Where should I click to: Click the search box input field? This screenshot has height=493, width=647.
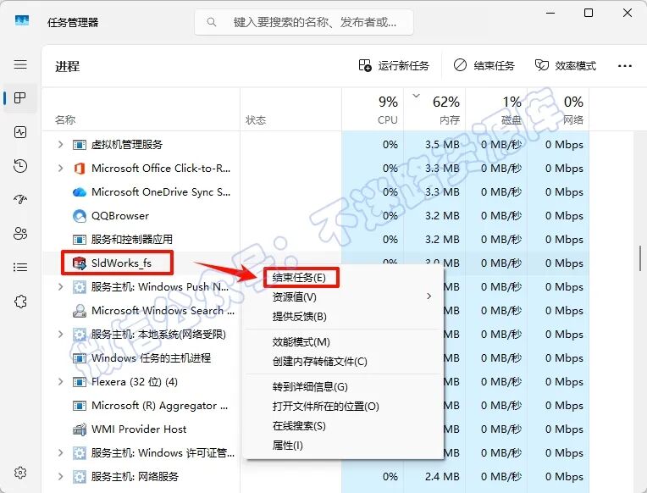click(304, 22)
